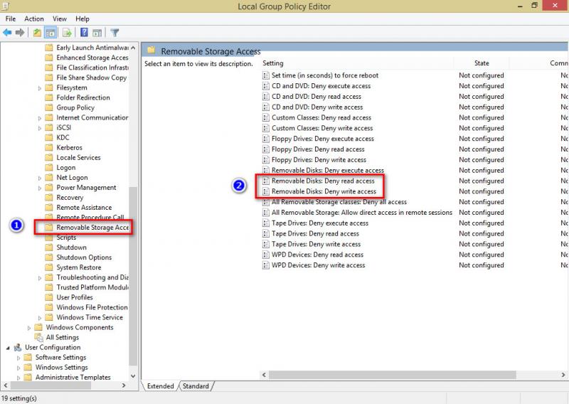The height and width of the screenshot is (404, 569).
Task: Open the Help menu
Action: pyautogui.click(x=83, y=19)
